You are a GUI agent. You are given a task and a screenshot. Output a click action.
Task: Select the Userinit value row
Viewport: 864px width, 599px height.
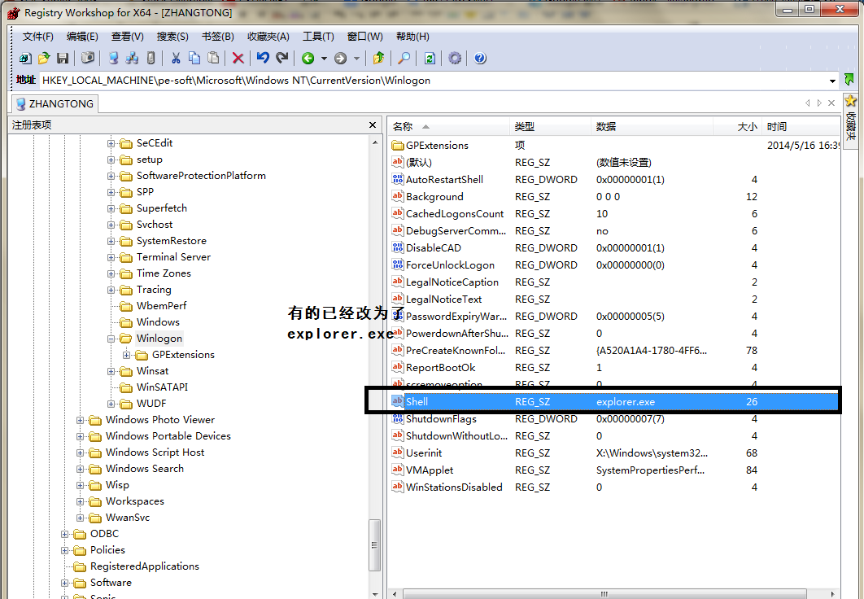(614, 453)
